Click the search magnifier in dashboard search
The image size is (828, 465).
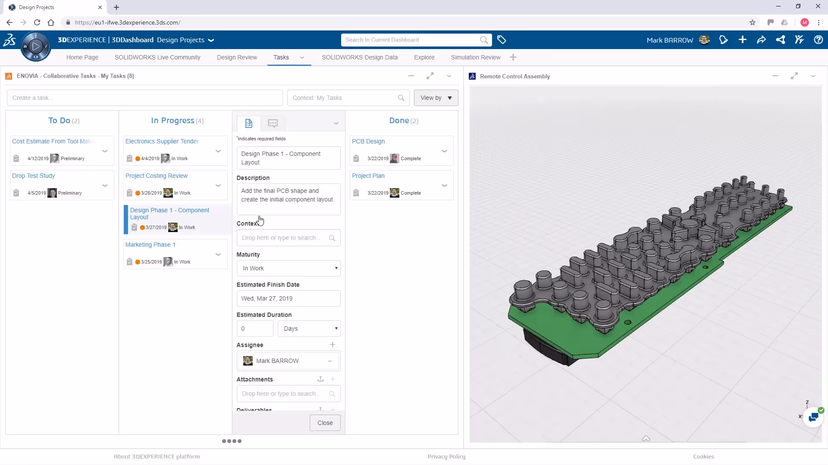tap(484, 40)
